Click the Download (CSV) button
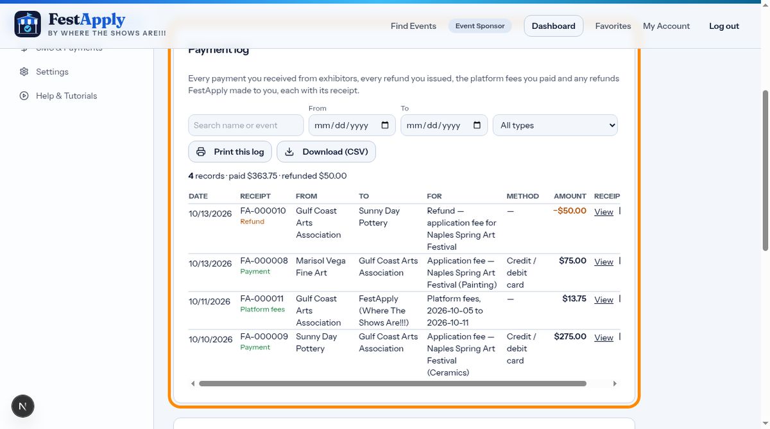 (326, 152)
